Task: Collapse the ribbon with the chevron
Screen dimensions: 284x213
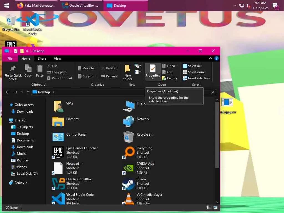Action: coord(210,58)
